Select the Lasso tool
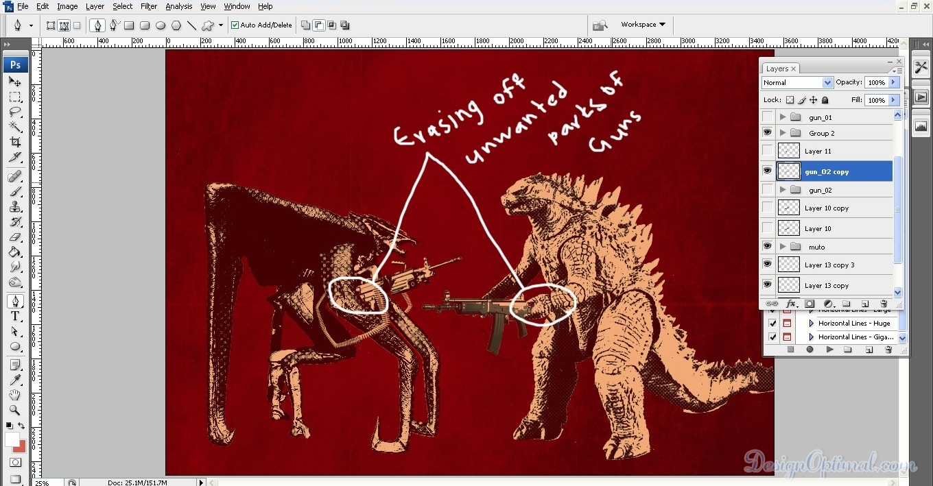This screenshot has height=486, width=933. pyautogui.click(x=15, y=112)
